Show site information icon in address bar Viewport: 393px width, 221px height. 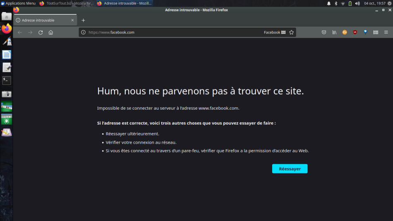click(x=84, y=32)
